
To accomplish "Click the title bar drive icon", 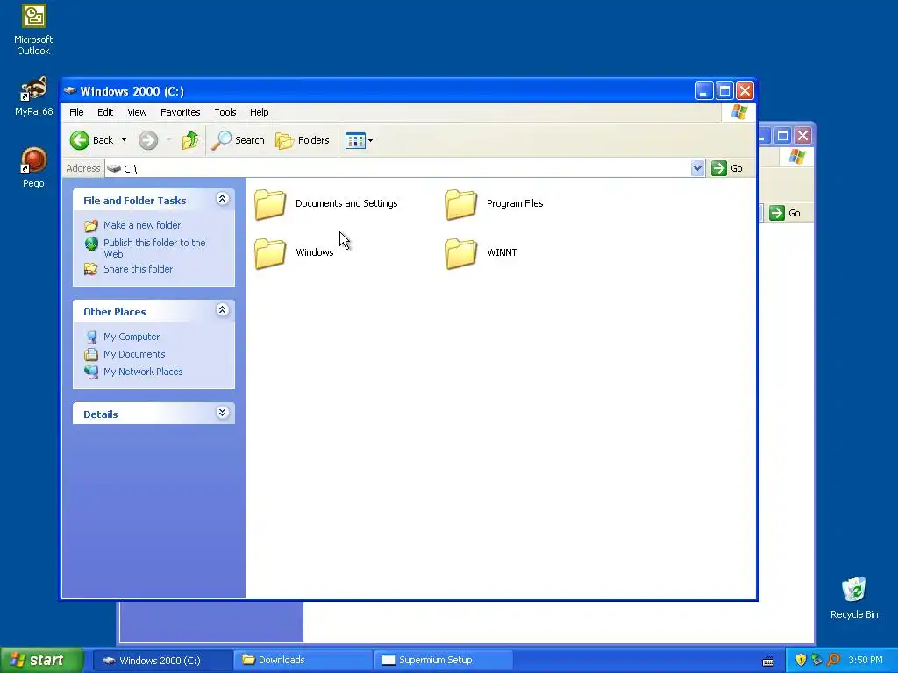I will tap(70, 90).
